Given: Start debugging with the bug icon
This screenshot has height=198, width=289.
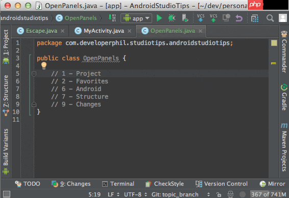Looking at the screenshot, I should pyautogui.click(x=172, y=18).
